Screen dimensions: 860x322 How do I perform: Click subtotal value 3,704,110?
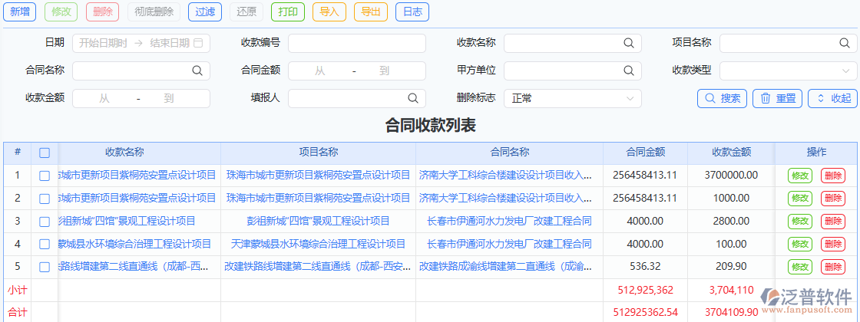point(731,290)
